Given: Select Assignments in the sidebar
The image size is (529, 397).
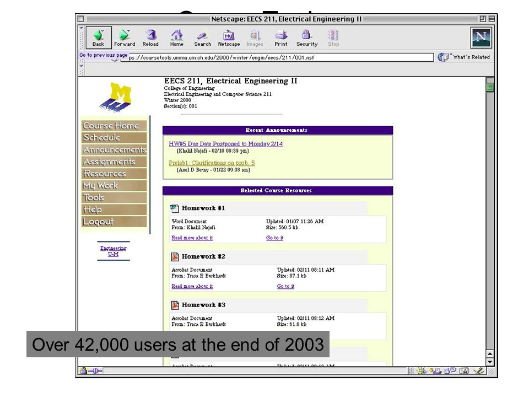Looking at the screenshot, I should [114, 162].
